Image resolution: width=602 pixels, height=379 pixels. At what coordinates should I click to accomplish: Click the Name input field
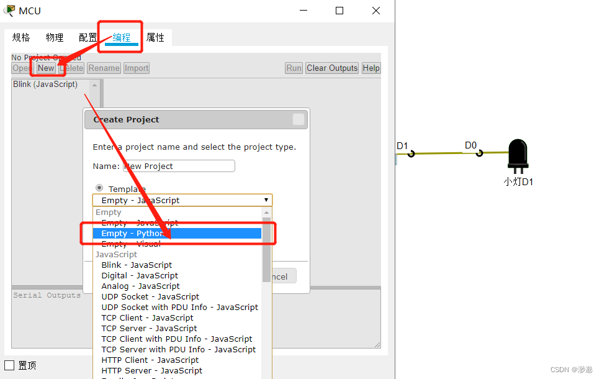point(179,166)
